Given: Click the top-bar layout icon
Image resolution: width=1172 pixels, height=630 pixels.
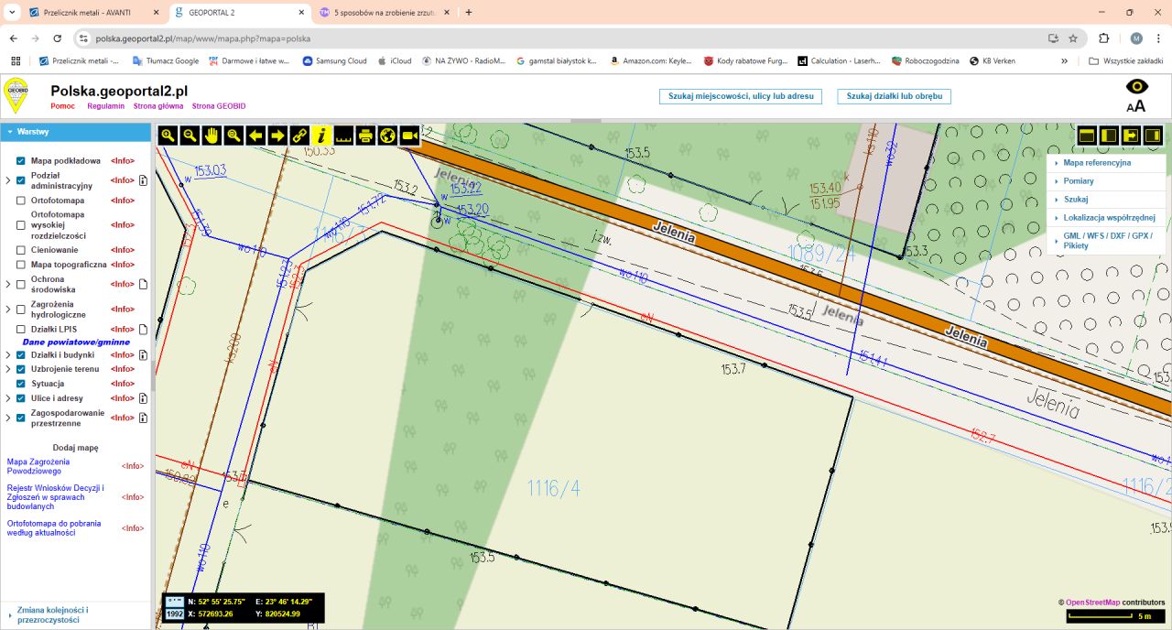Looking at the screenshot, I should pyautogui.click(x=1087, y=136).
